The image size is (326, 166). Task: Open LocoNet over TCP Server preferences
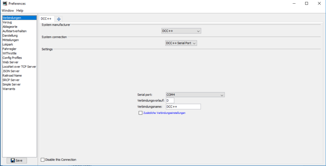coord(20,66)
